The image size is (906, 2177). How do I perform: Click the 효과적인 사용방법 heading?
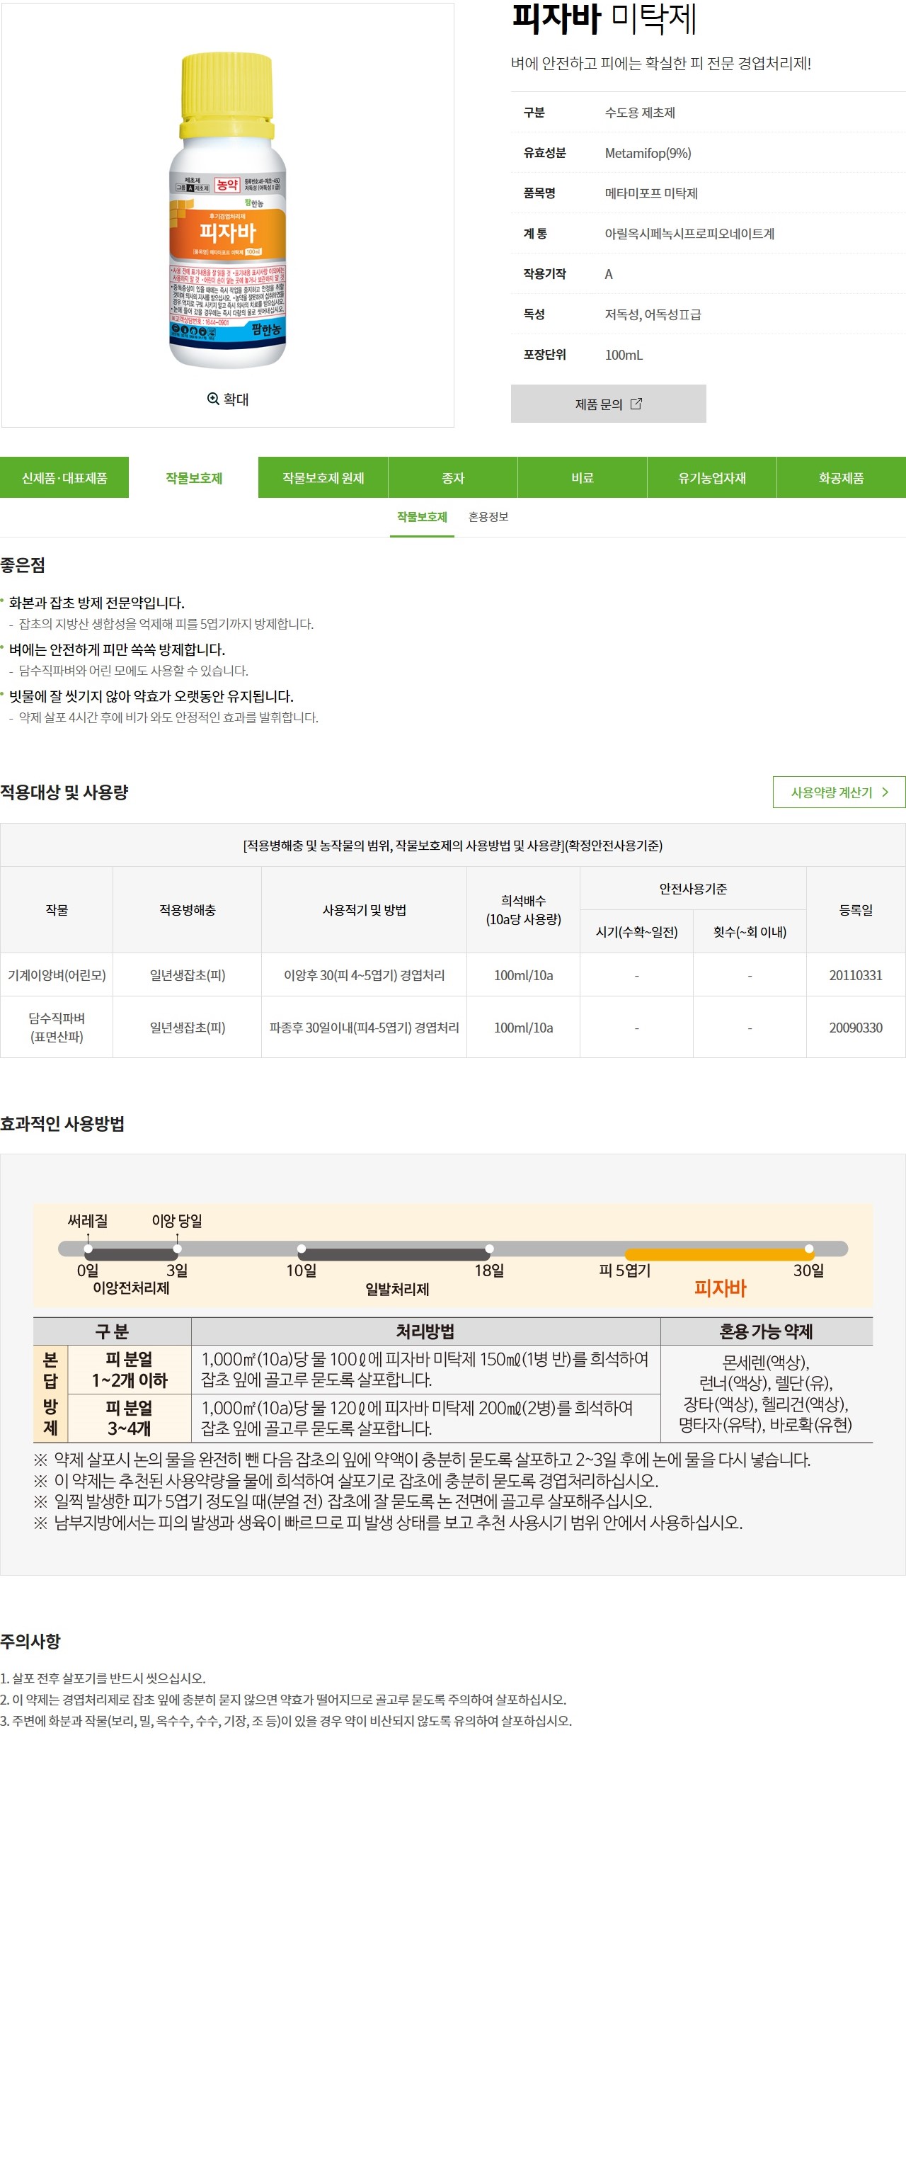click(x=62, y=1124)
